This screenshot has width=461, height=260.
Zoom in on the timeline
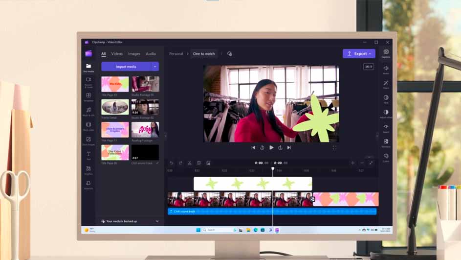[x=353, y=163]
